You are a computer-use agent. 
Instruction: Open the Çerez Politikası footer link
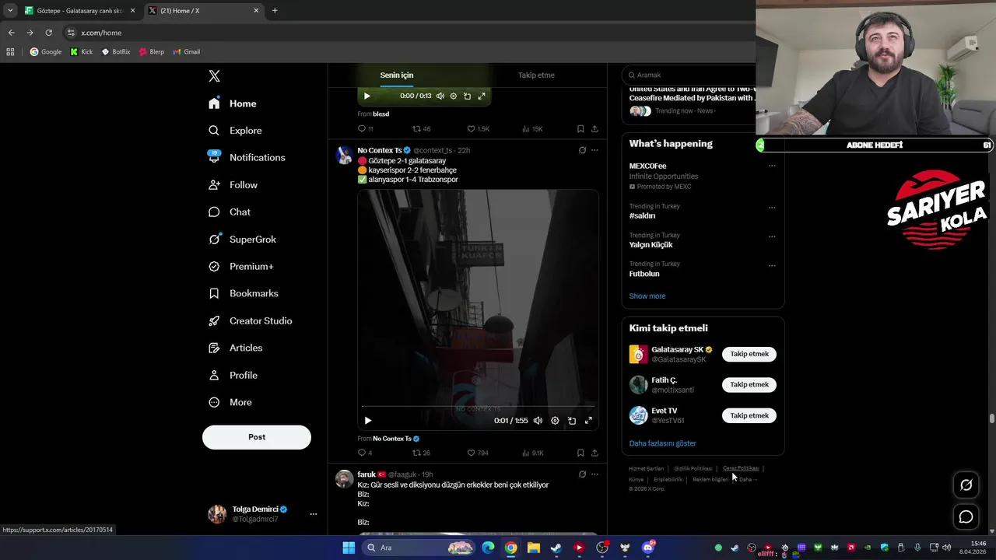pyautogui.click(x=741, y=468)
